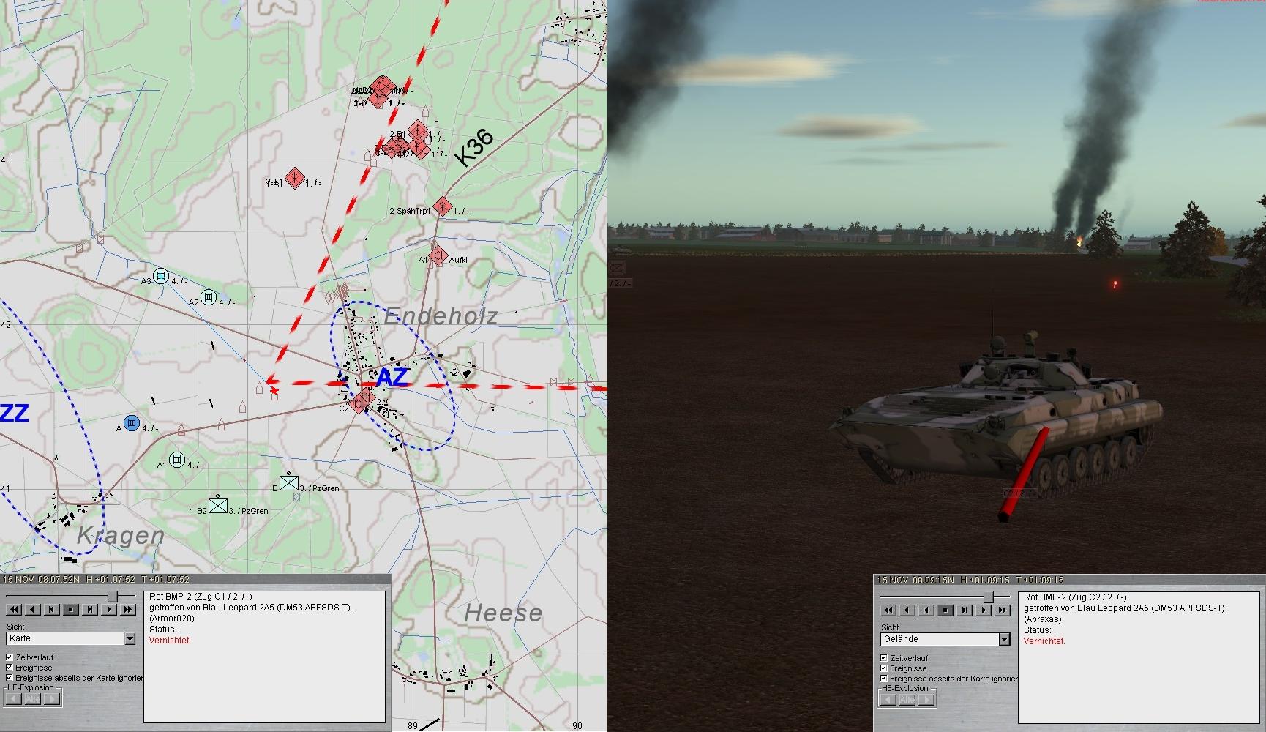Select blue unit A3 on the map
Image resolution: width=1266 pixels, height=732 pixels.
(x=161, y=276)
